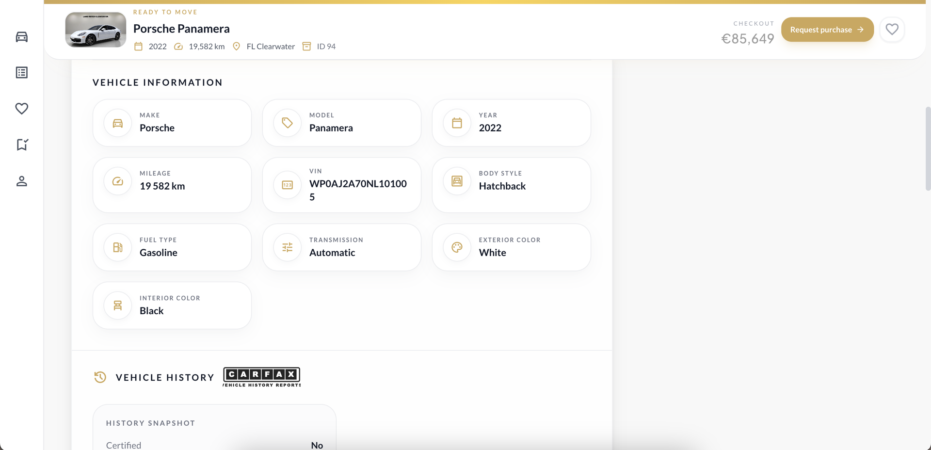Click the History Snapshot heading
The height and width of the screenshot is (450, 931).
(151, 423)
